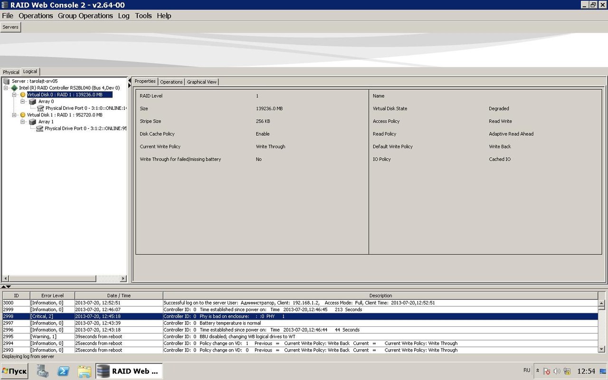Toggle the log panel collapse arrows
The height and width of the screenshot is (380, 608).
[6, 287]
